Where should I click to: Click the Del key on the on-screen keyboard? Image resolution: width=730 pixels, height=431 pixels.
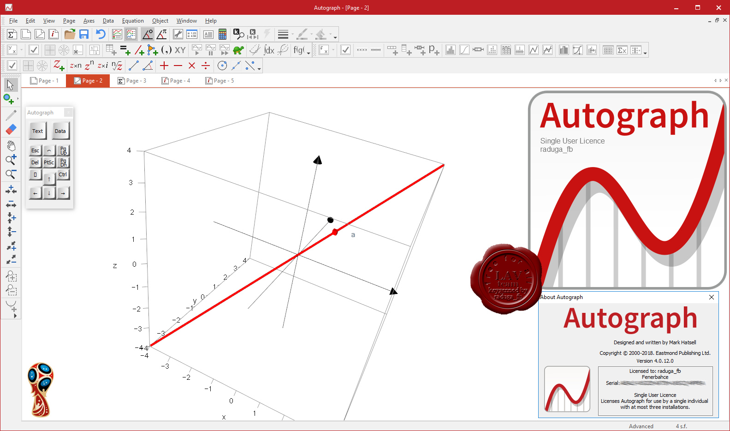35,162
